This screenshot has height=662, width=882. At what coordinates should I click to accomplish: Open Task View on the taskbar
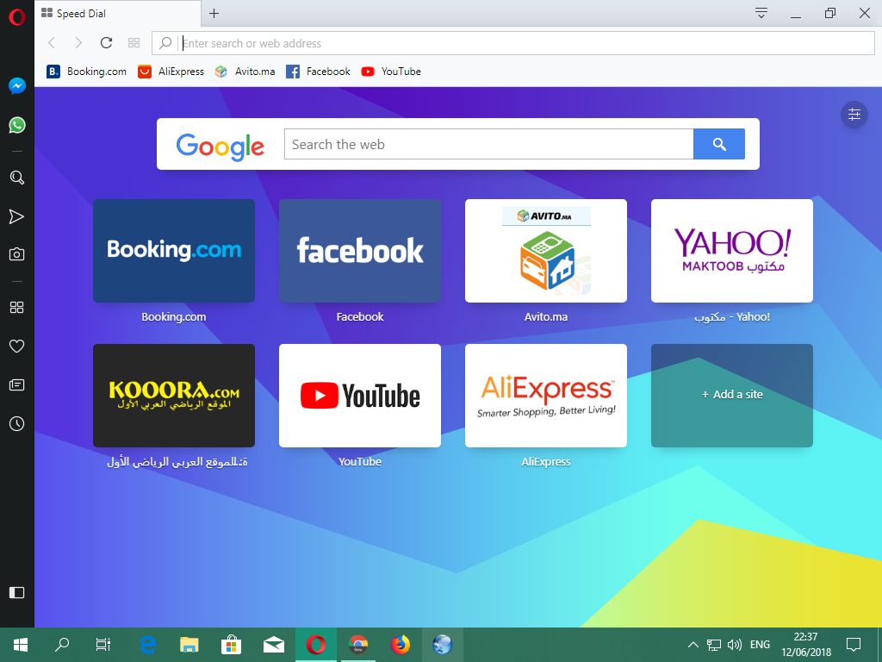[x=103, y=645]
